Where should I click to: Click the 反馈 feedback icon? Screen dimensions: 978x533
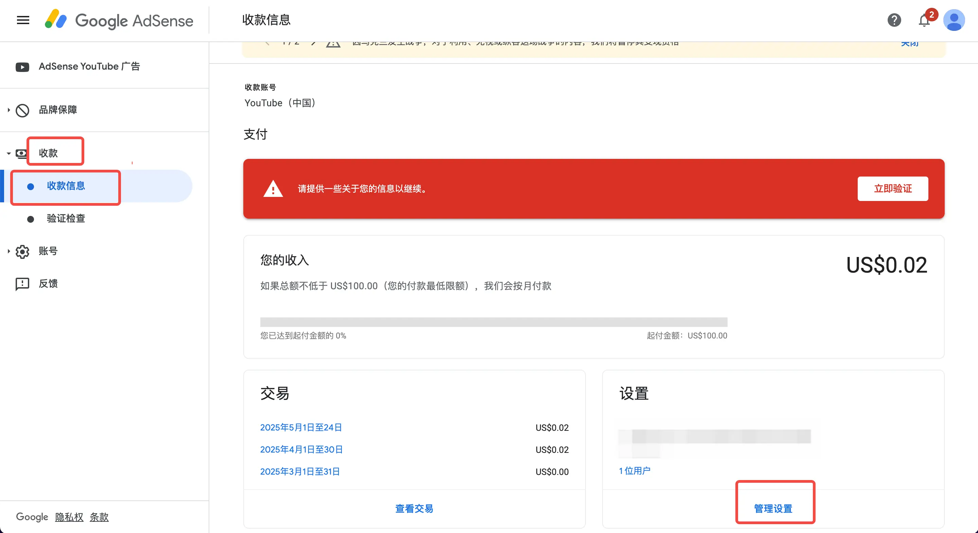coord(22,284)
